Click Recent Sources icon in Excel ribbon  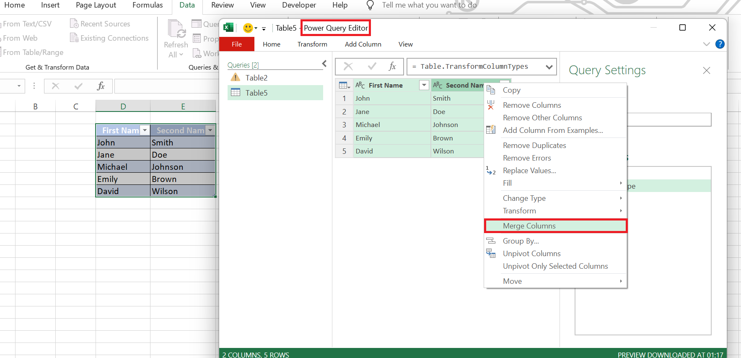tap(74, 23)
